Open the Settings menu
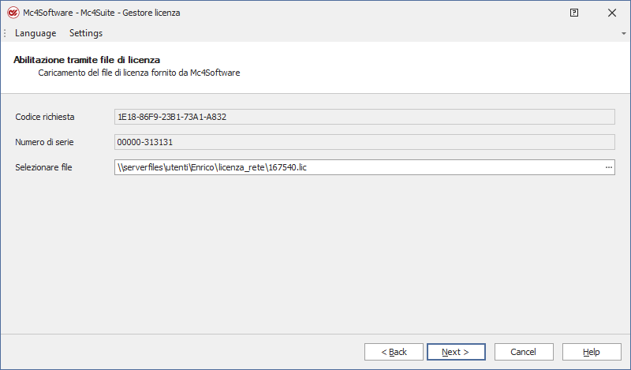The height and width of the screenshot is (370, 631). pos(86,33)
